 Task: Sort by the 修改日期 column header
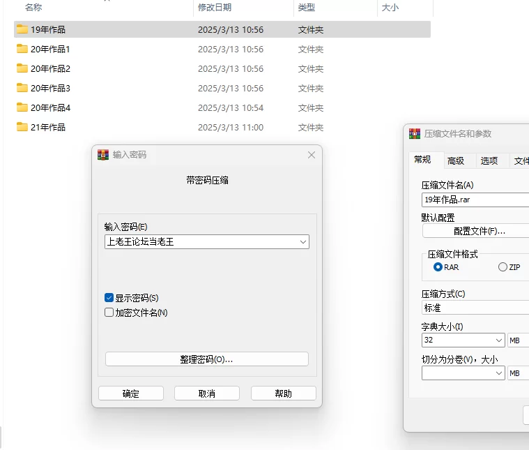coord(215,8)
